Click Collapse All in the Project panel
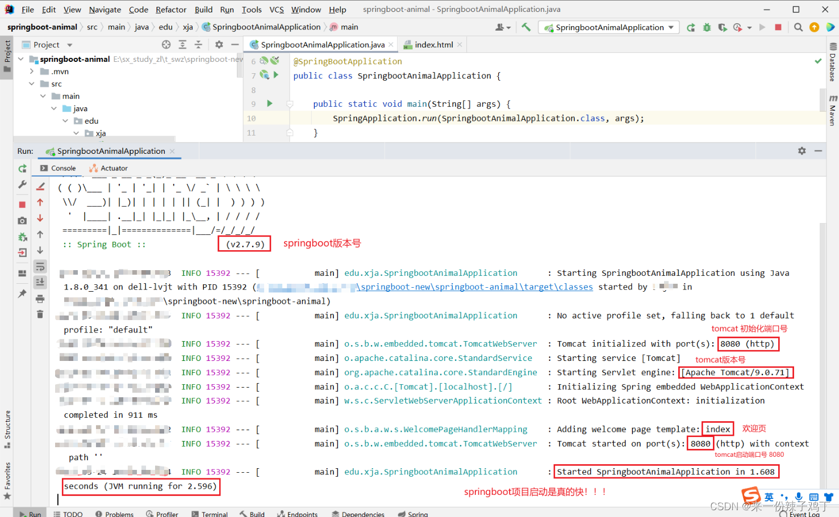This screenshot has width=839, height=517. 198,44
